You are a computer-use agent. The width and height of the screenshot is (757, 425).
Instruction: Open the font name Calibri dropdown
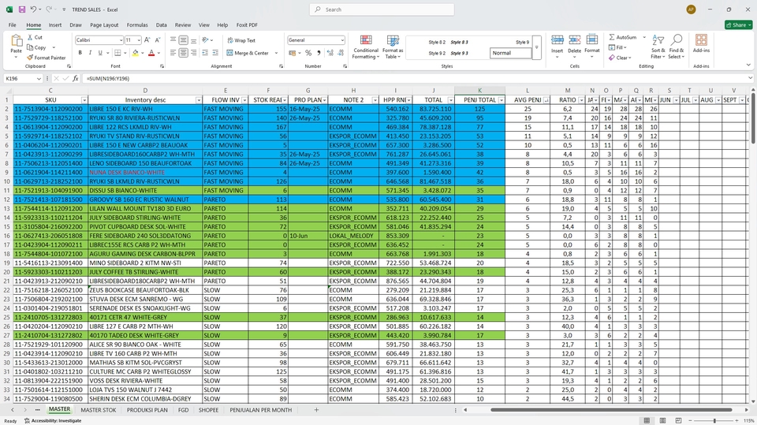121,40
